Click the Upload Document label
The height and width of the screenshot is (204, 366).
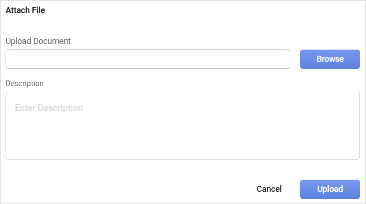click(38, 41)
